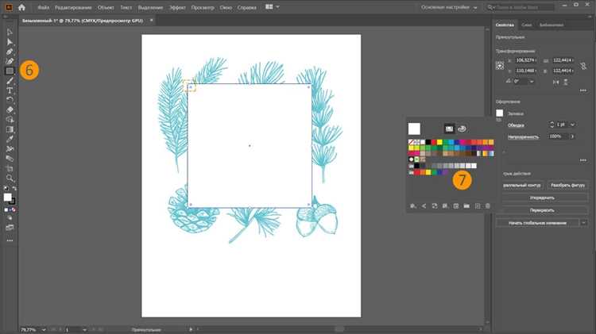Click the Перекрасить button
Viewport: 596px width, 334px height.
[542, 210]
